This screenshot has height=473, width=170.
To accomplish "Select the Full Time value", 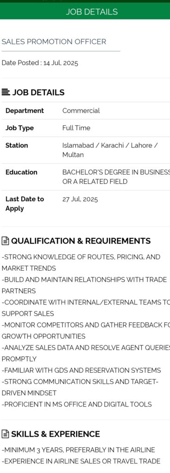I will tap(76, 128).
